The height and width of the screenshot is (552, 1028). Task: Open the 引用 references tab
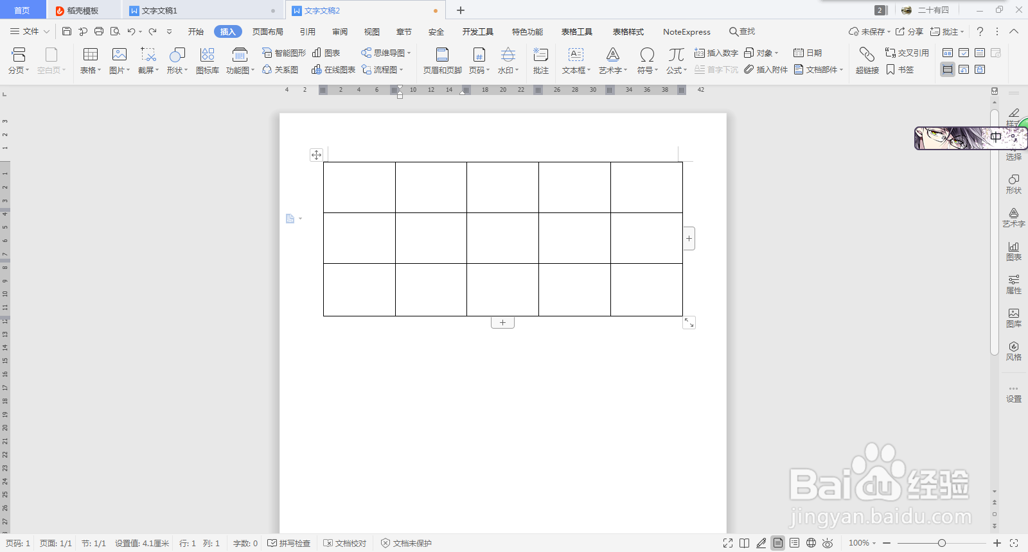(308, 31)
